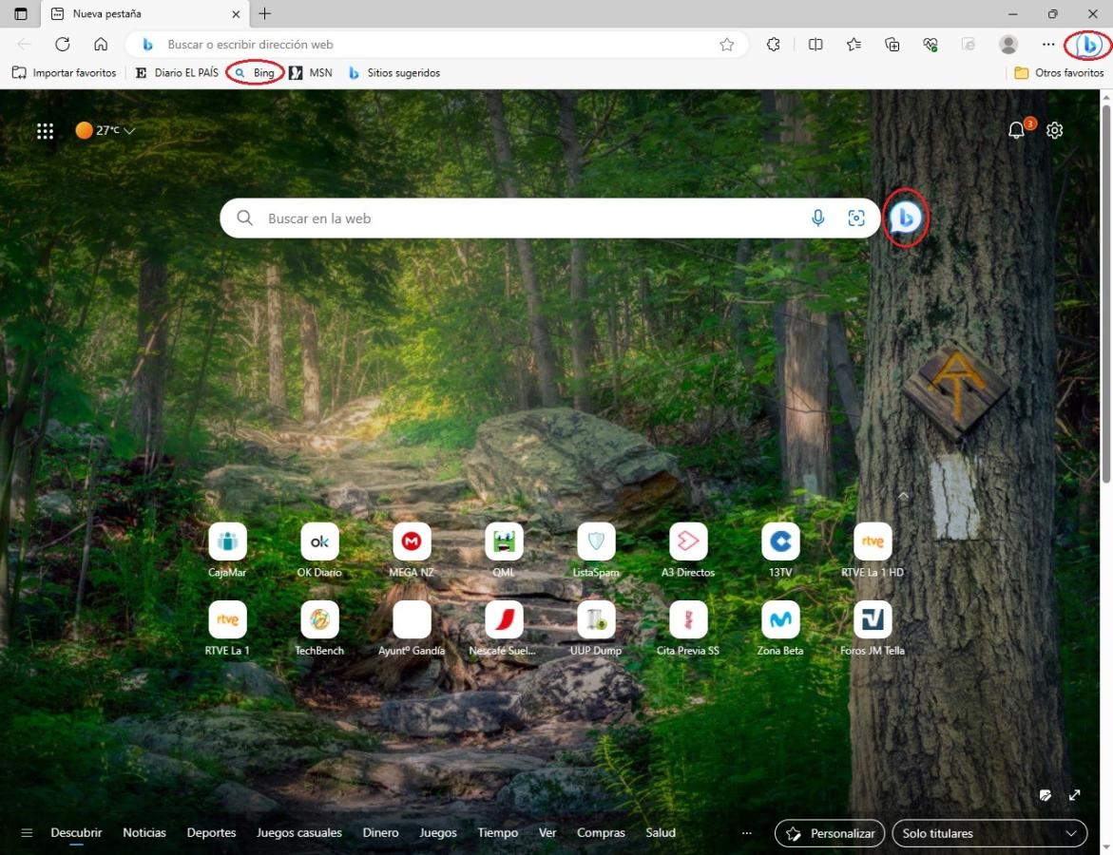Click the Personalizar button
The image size is (1113, 855).
pos(831,833)
